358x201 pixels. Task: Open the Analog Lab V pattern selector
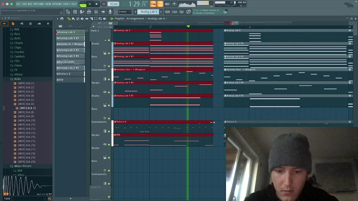[x=149, y=12]
